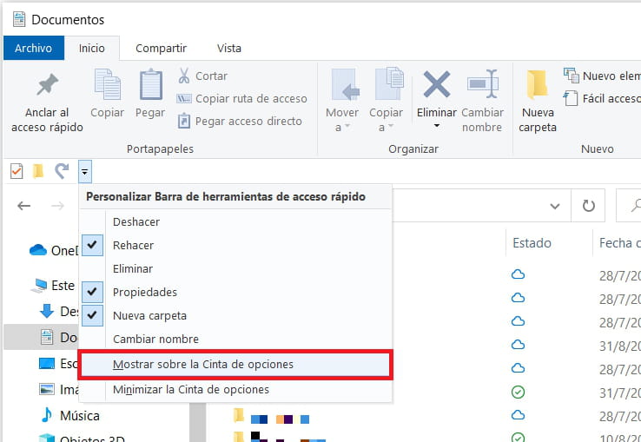Click the Nueva carpeta ribbon icon

(x=538, y=86)
